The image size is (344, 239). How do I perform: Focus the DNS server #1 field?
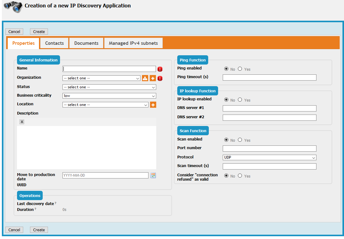[269, 108]
